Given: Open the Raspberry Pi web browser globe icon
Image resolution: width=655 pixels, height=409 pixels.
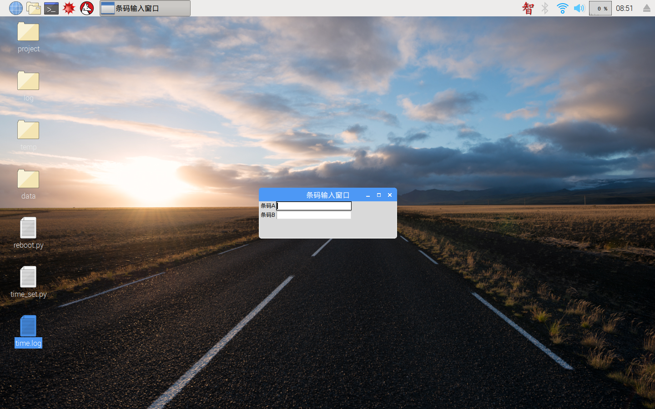Looking at the screenshot, I should coord(15,8).
